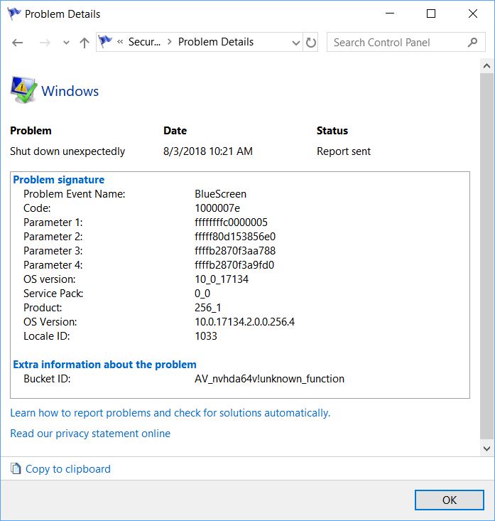The height and width of the screenshot is (521, 495).
Task: Click Service Pack value '0_0'
Action: [202, 294]
